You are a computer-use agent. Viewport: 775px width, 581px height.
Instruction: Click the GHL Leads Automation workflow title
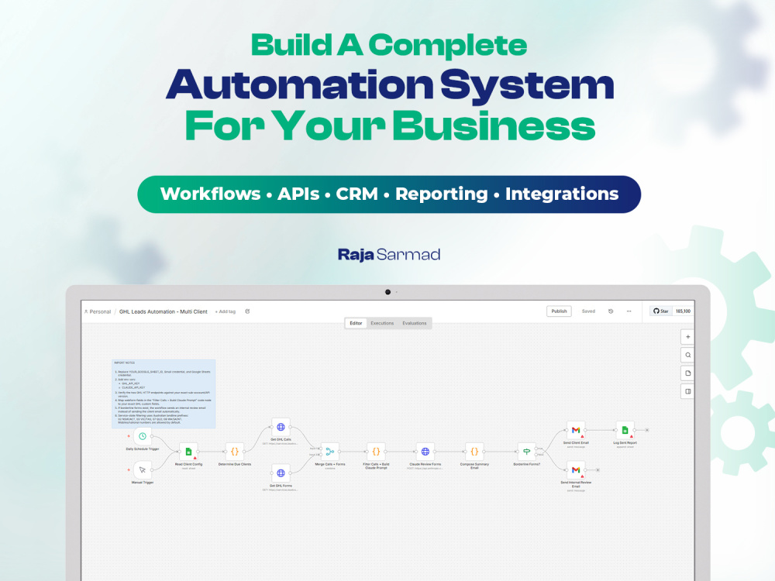pos(163,311)
